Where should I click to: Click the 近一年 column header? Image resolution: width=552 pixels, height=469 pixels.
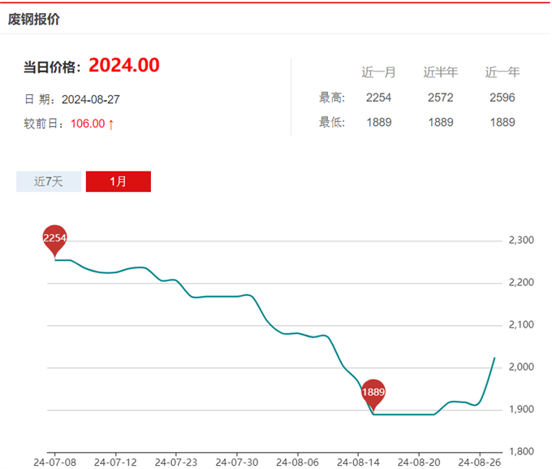(502, 72)
